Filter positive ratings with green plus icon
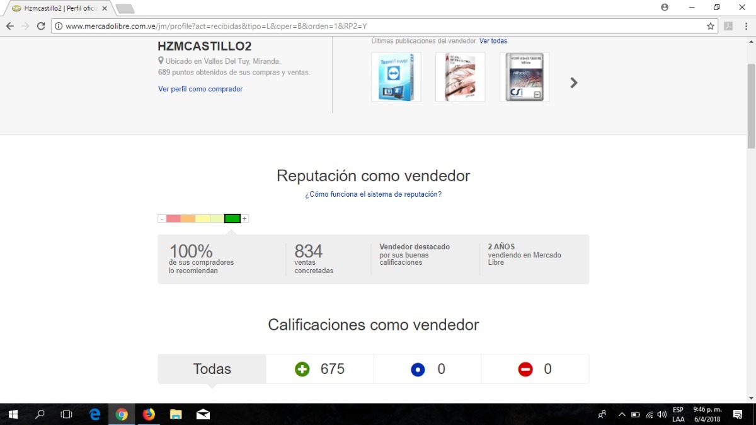This screenshot has width=756, height=425. click(302, 370)
